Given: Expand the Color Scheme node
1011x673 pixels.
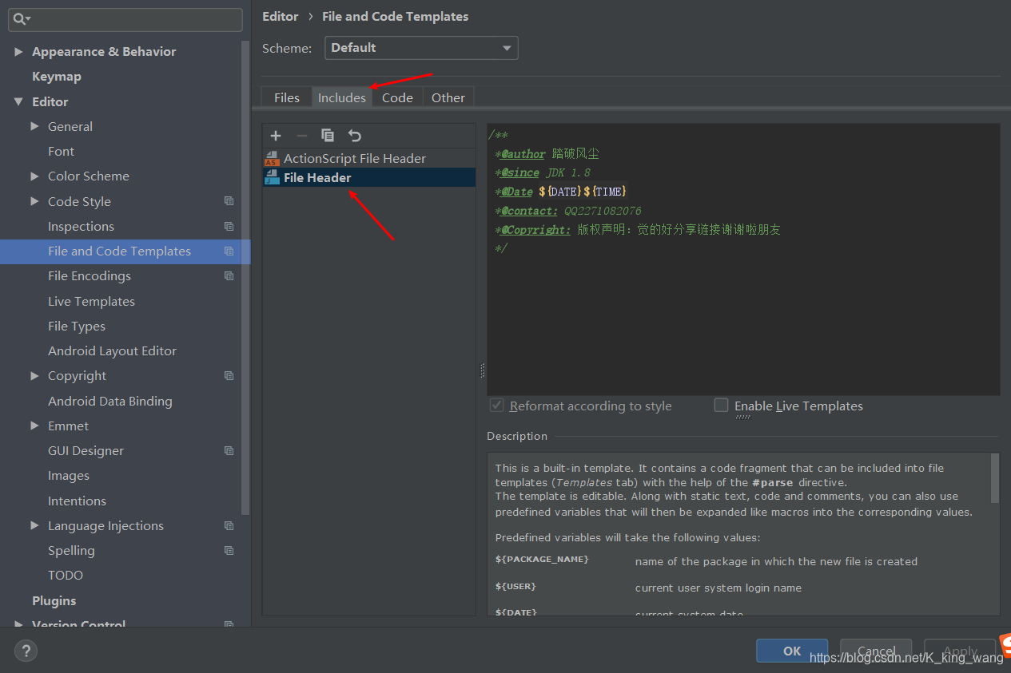Looking at the screenshot, I should pyautogui.click(x=34, y=176).
